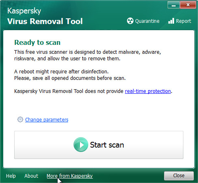Click the Ready to scan heading
The width and height of the screenshot is (198, 183).
37,42
